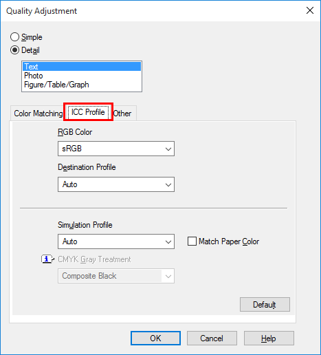The width and height of the screenshot is (321, 355).
Task: Open Help for this dialog
Action: pyautogui.click(x=269, y=338)
